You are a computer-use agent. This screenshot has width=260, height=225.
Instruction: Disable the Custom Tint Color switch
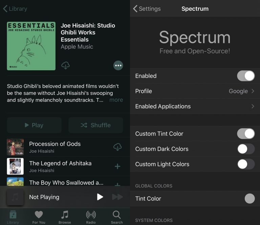(246, 134)
